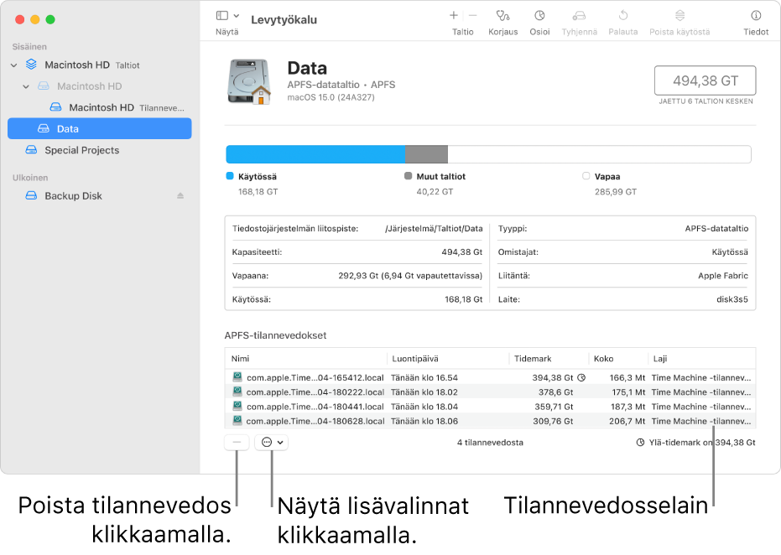Open the sidebar Näytä view button
Screen dimensions: 781x555
[x=222, y=16]
